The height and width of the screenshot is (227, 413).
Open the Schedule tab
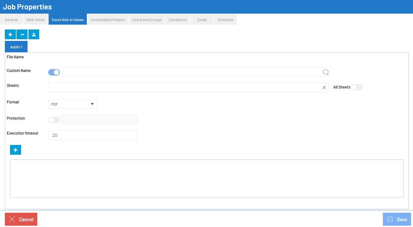click(225, 20)
